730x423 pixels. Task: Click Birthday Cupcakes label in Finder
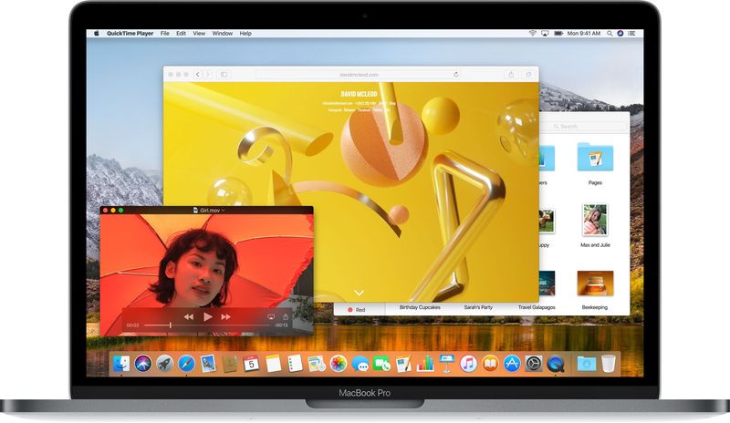pos(420,307)
